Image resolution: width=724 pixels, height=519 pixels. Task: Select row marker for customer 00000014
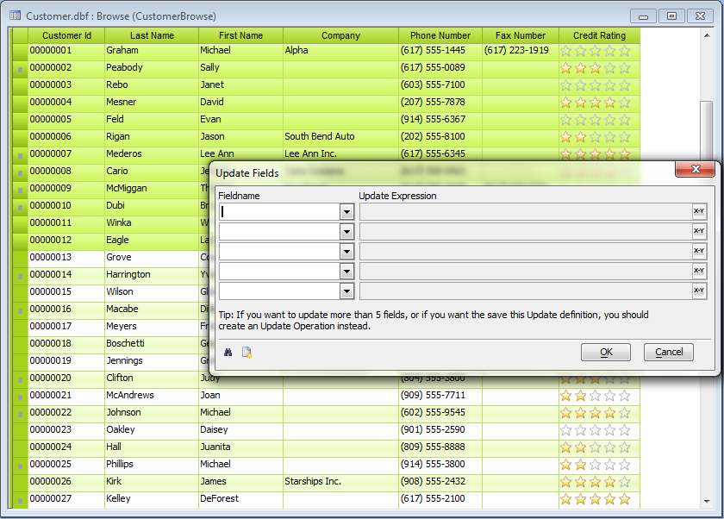pos(20,276)
